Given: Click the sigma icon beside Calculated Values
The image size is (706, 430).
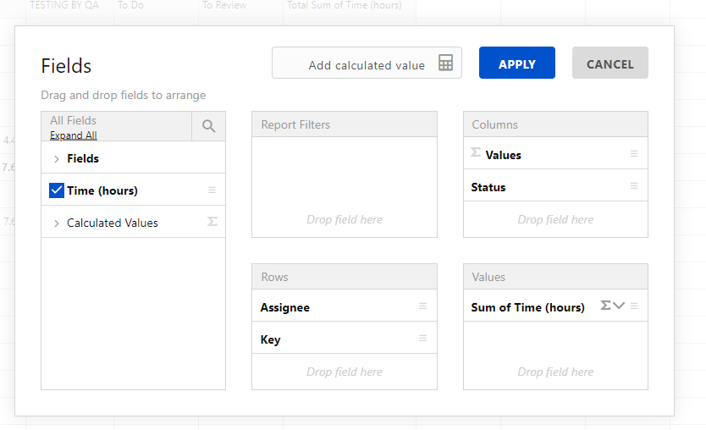Looking at the screenshot, I should tap(212, 222).
